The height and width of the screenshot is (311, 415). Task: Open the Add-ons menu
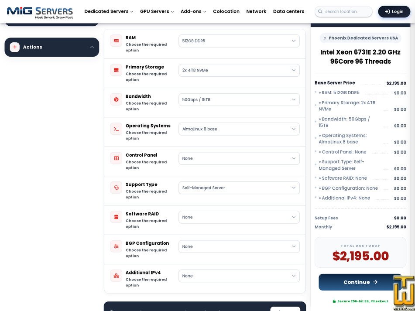(193, 11)
